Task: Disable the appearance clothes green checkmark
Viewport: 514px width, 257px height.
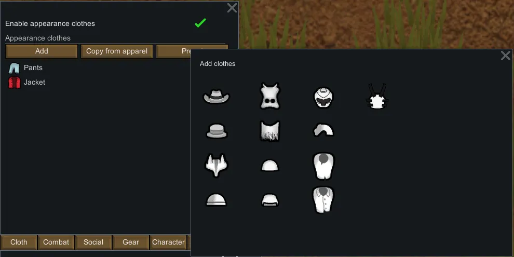Action: [x=200, y=23]
